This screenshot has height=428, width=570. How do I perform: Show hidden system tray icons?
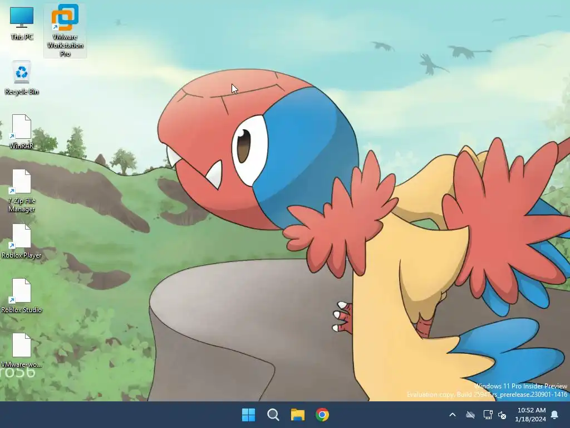tap(453, 415)
